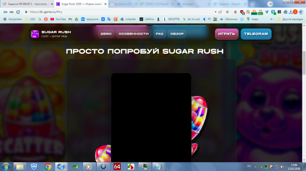
Task: Open the FAQ navigation item
Action: 159,34
